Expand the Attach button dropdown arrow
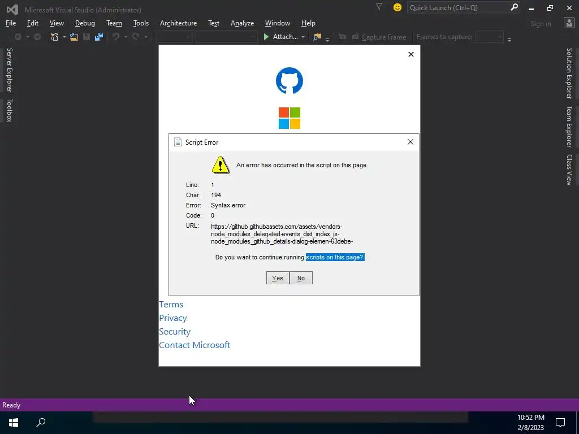579x434 pixels. click(x=303, y=37)
